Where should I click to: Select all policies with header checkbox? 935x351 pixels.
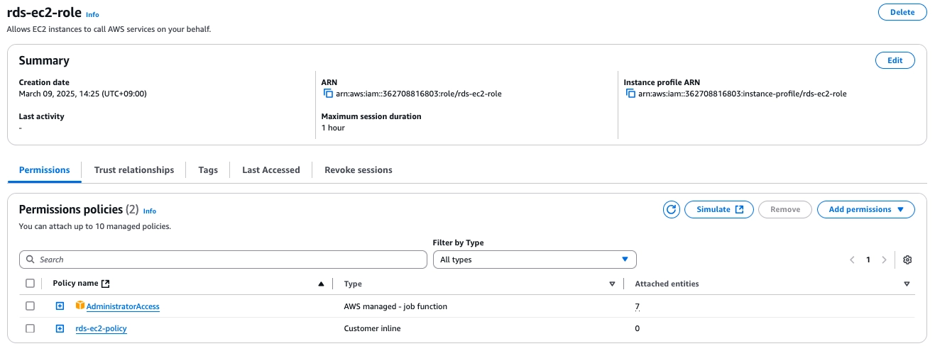click(x=30, y=284)
